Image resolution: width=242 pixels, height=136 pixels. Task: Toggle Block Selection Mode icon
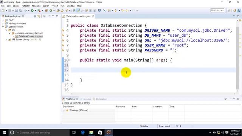point(90,11)
